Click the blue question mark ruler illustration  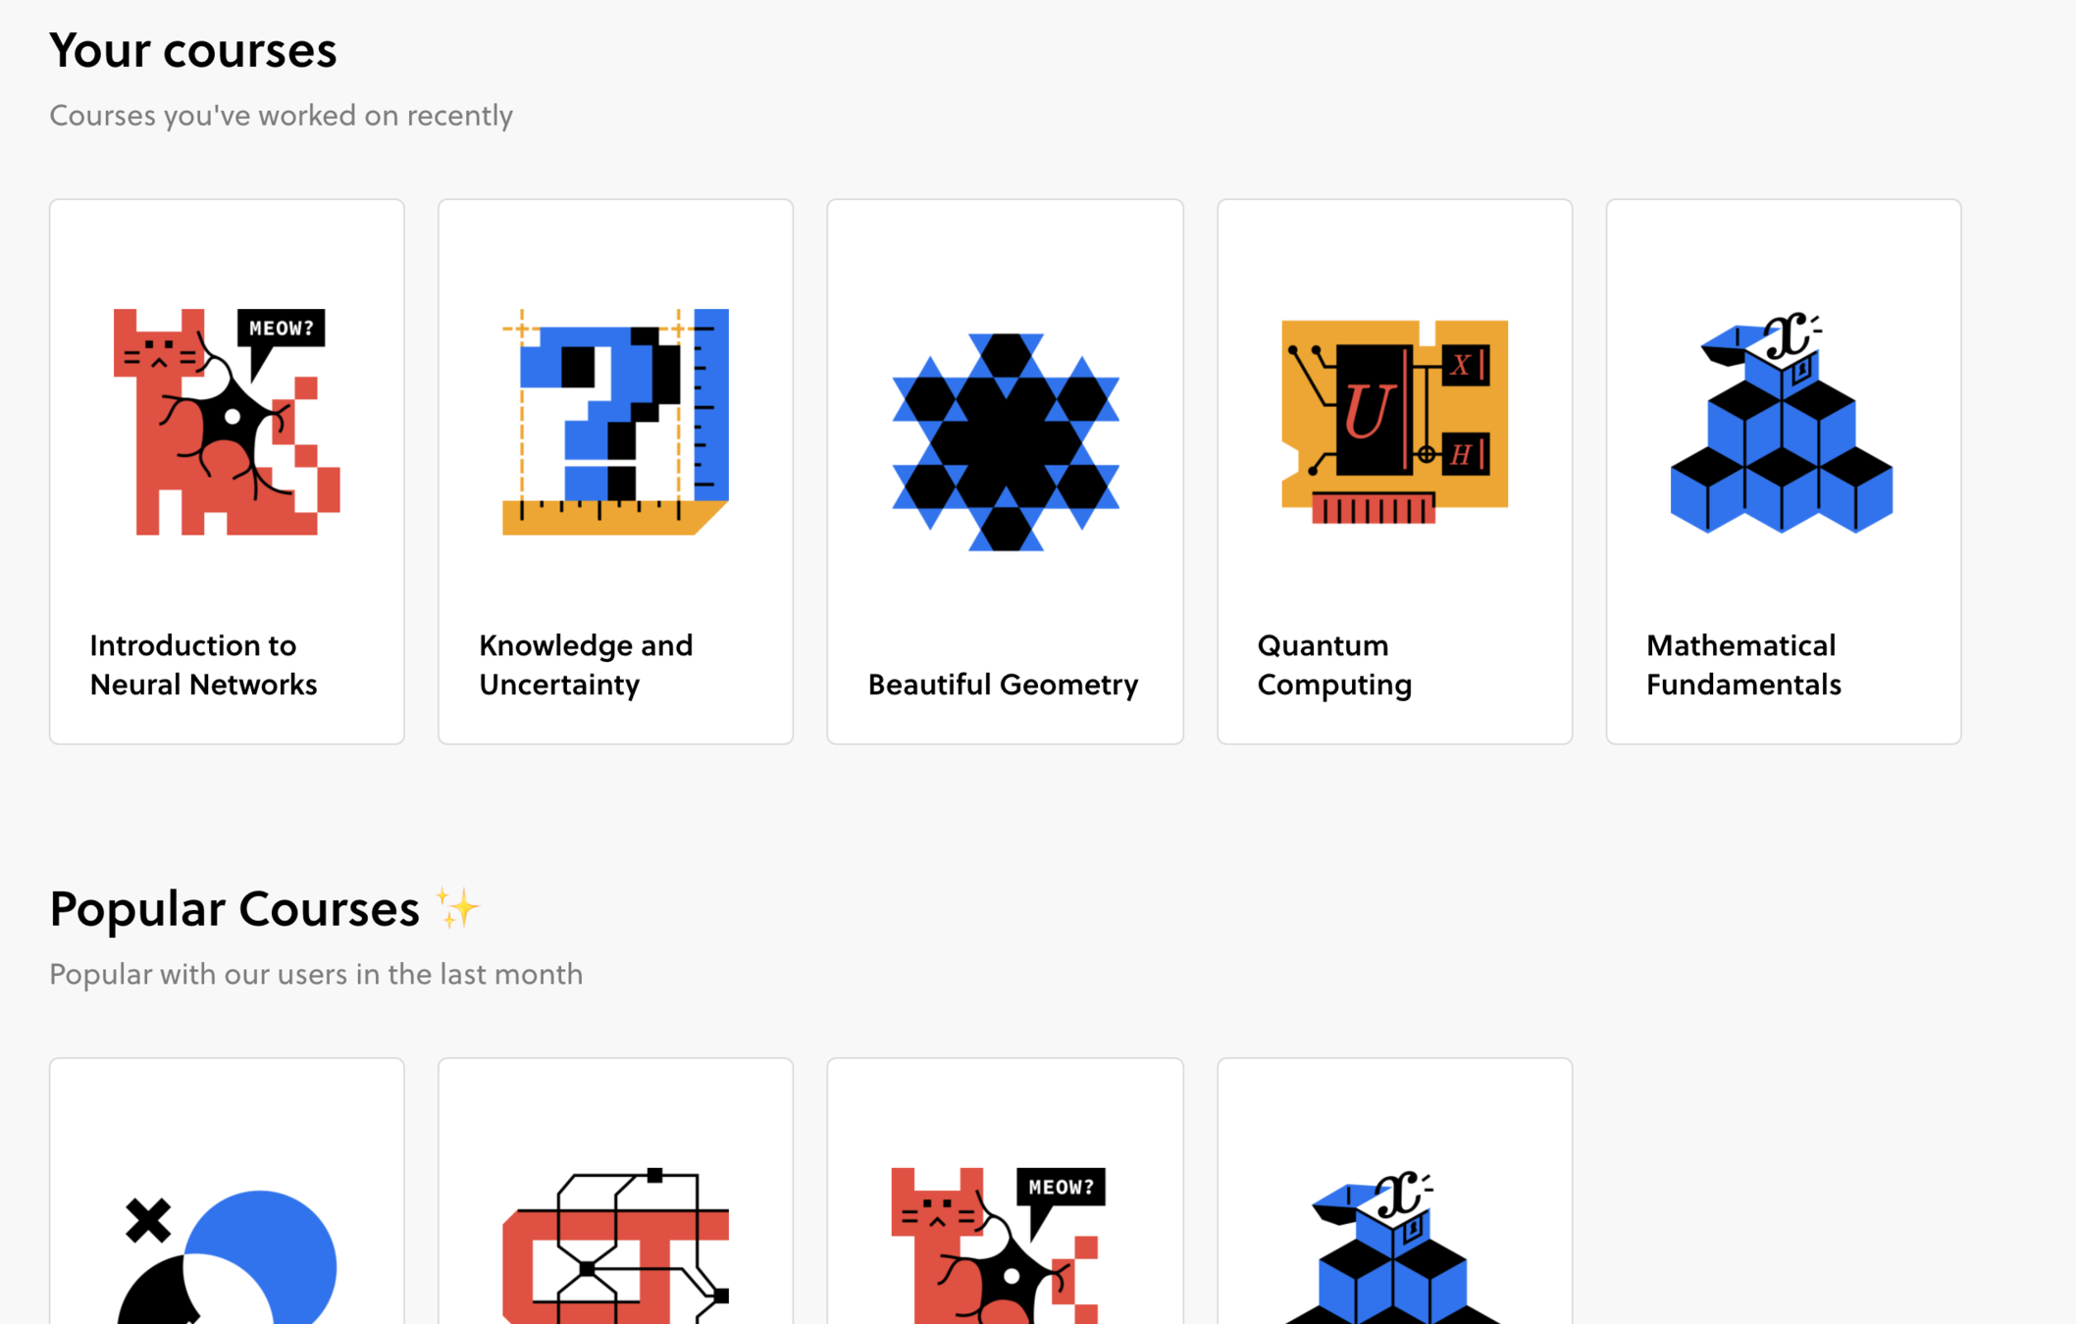[x=615, y=422]
